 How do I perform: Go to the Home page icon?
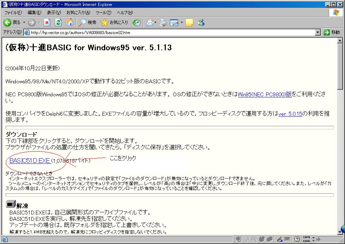(69, 23)
